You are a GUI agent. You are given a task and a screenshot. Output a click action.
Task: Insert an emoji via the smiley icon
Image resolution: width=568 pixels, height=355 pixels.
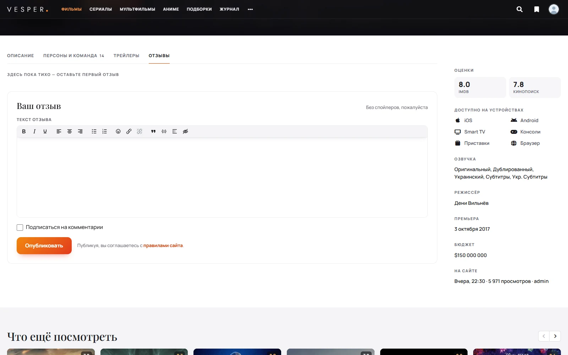118,131
